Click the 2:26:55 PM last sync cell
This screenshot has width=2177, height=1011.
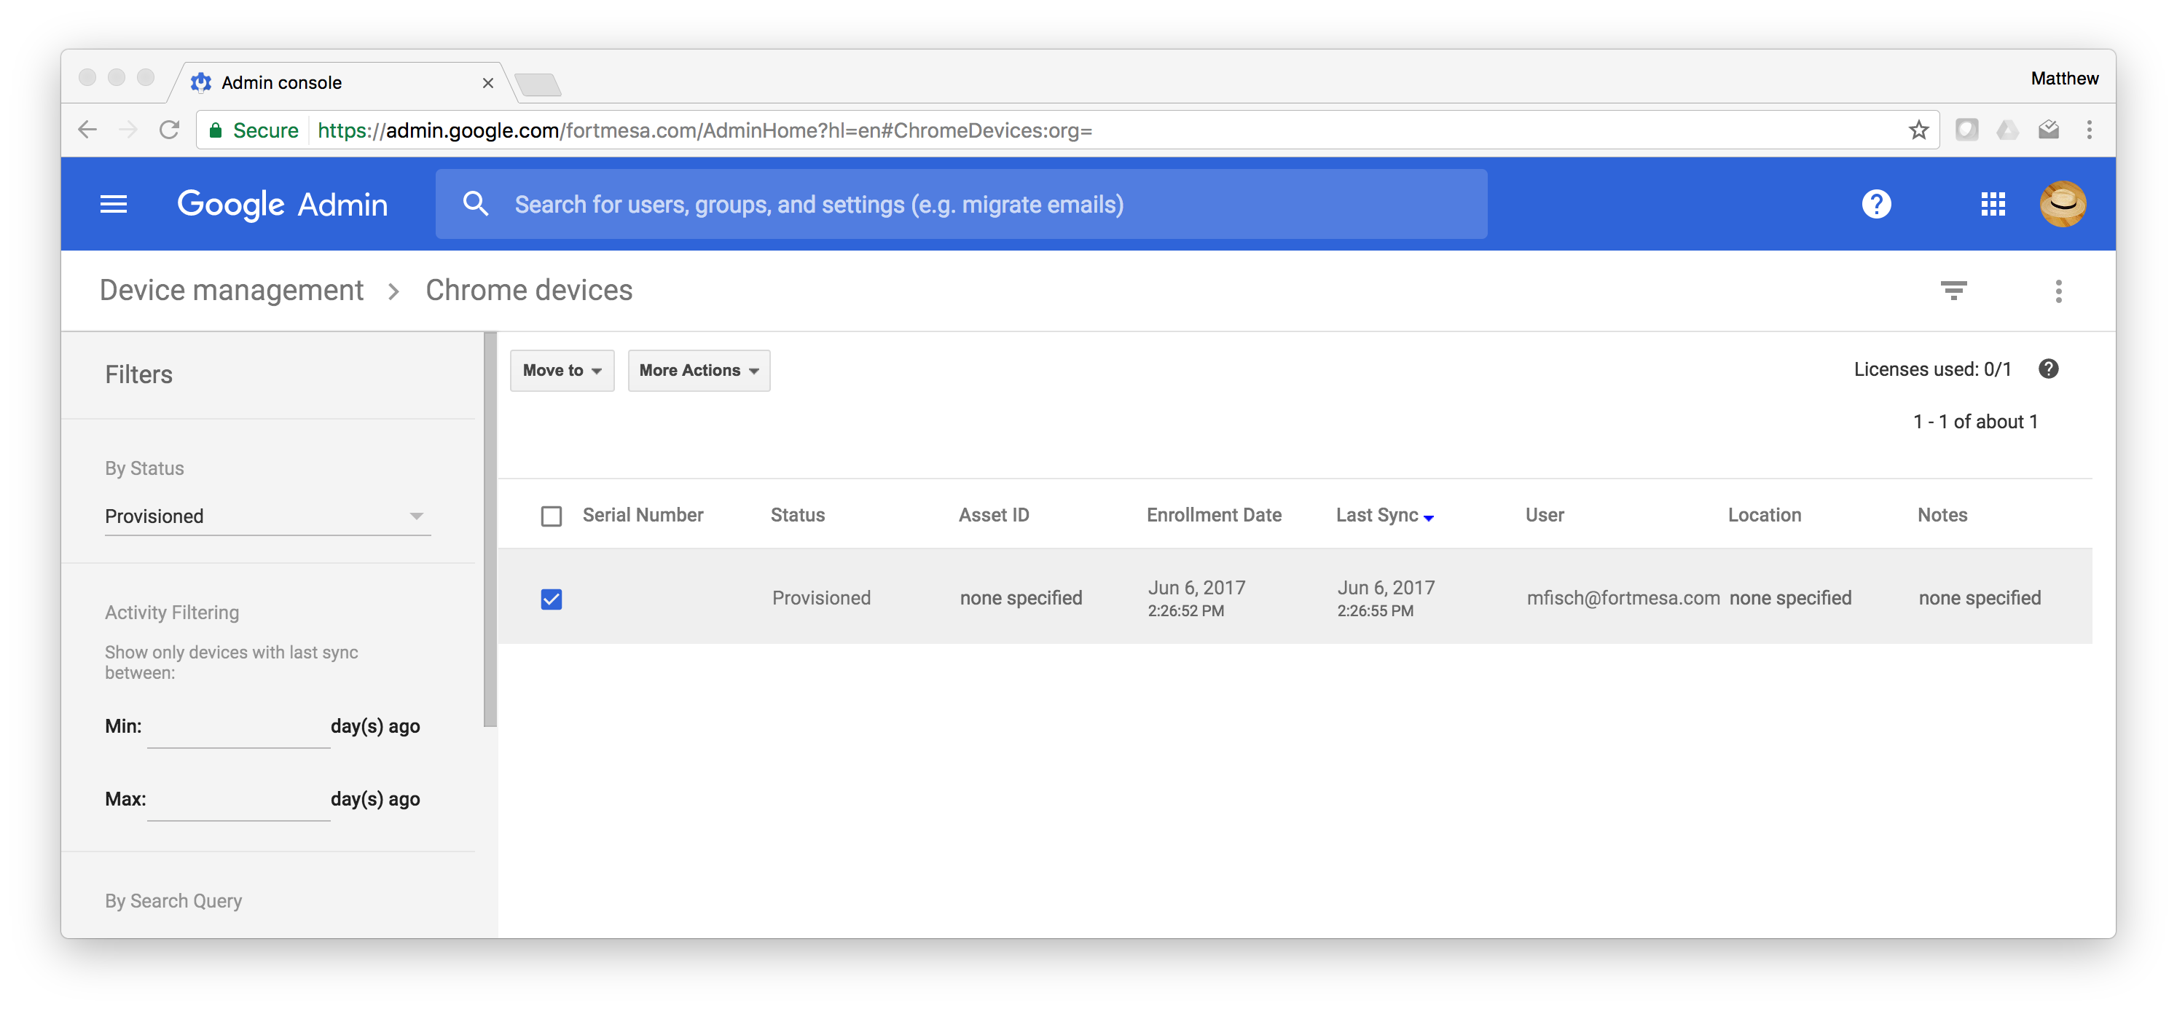(1385, 598)
